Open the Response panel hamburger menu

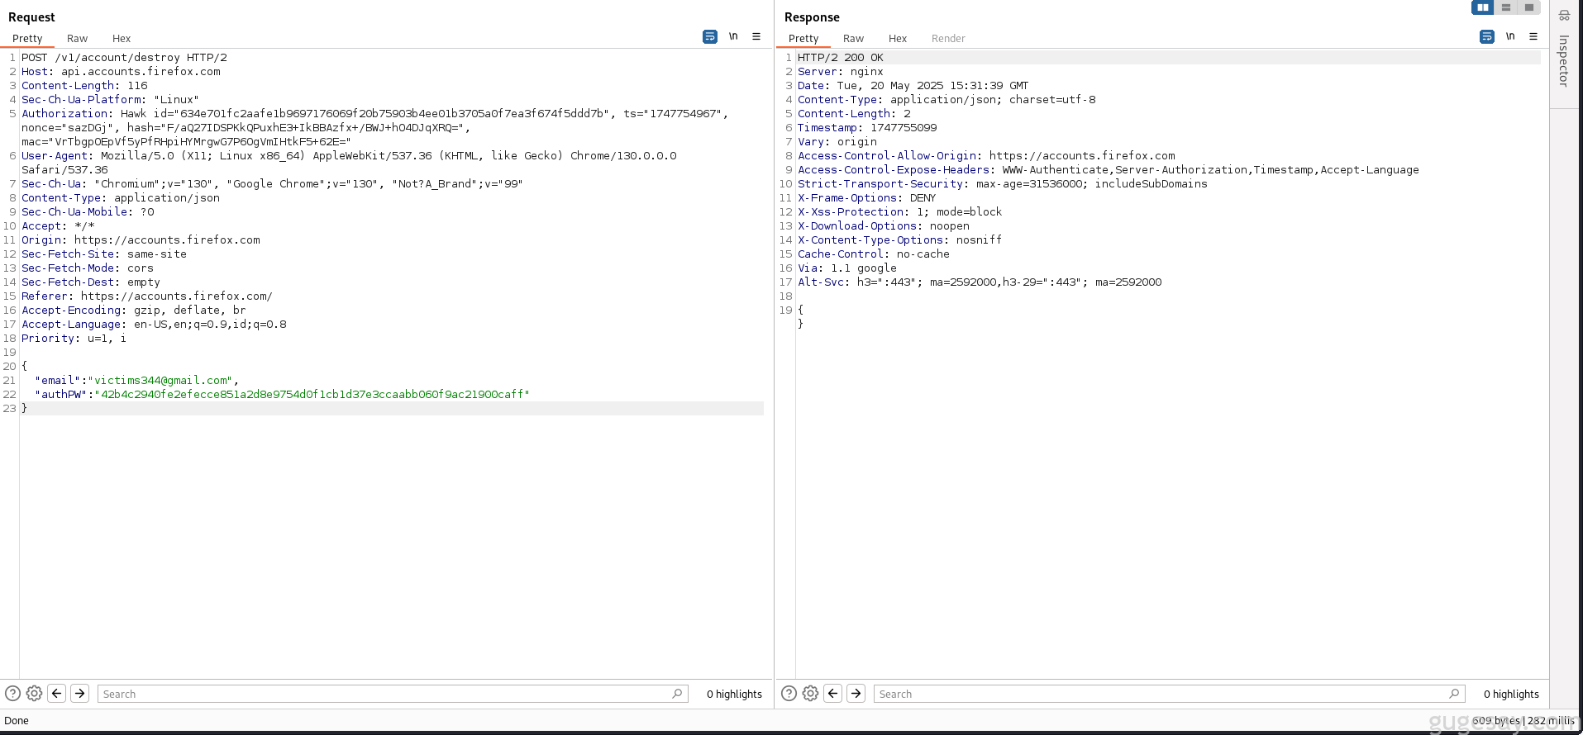point(1533,36)
